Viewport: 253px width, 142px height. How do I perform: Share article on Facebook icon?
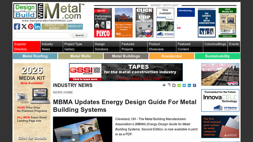coord(194,86)
